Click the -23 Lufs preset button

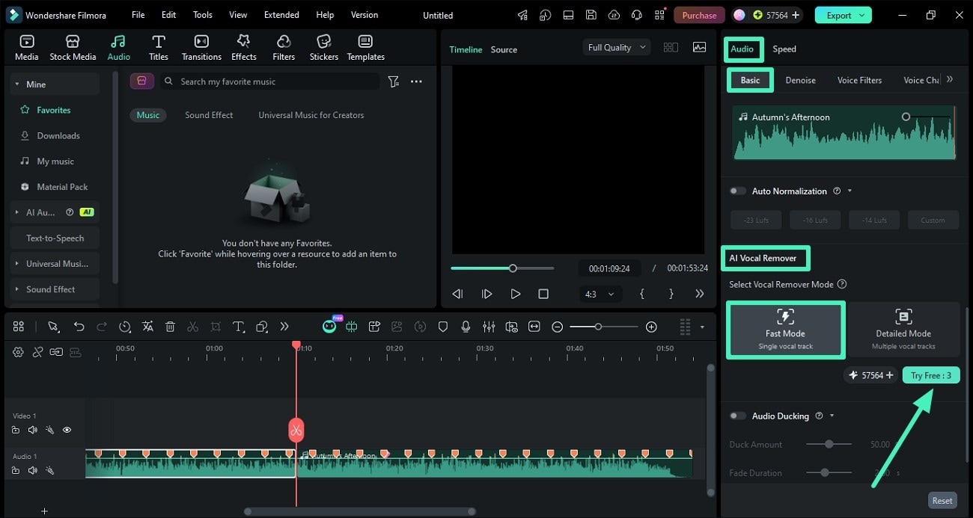[756, 220]
